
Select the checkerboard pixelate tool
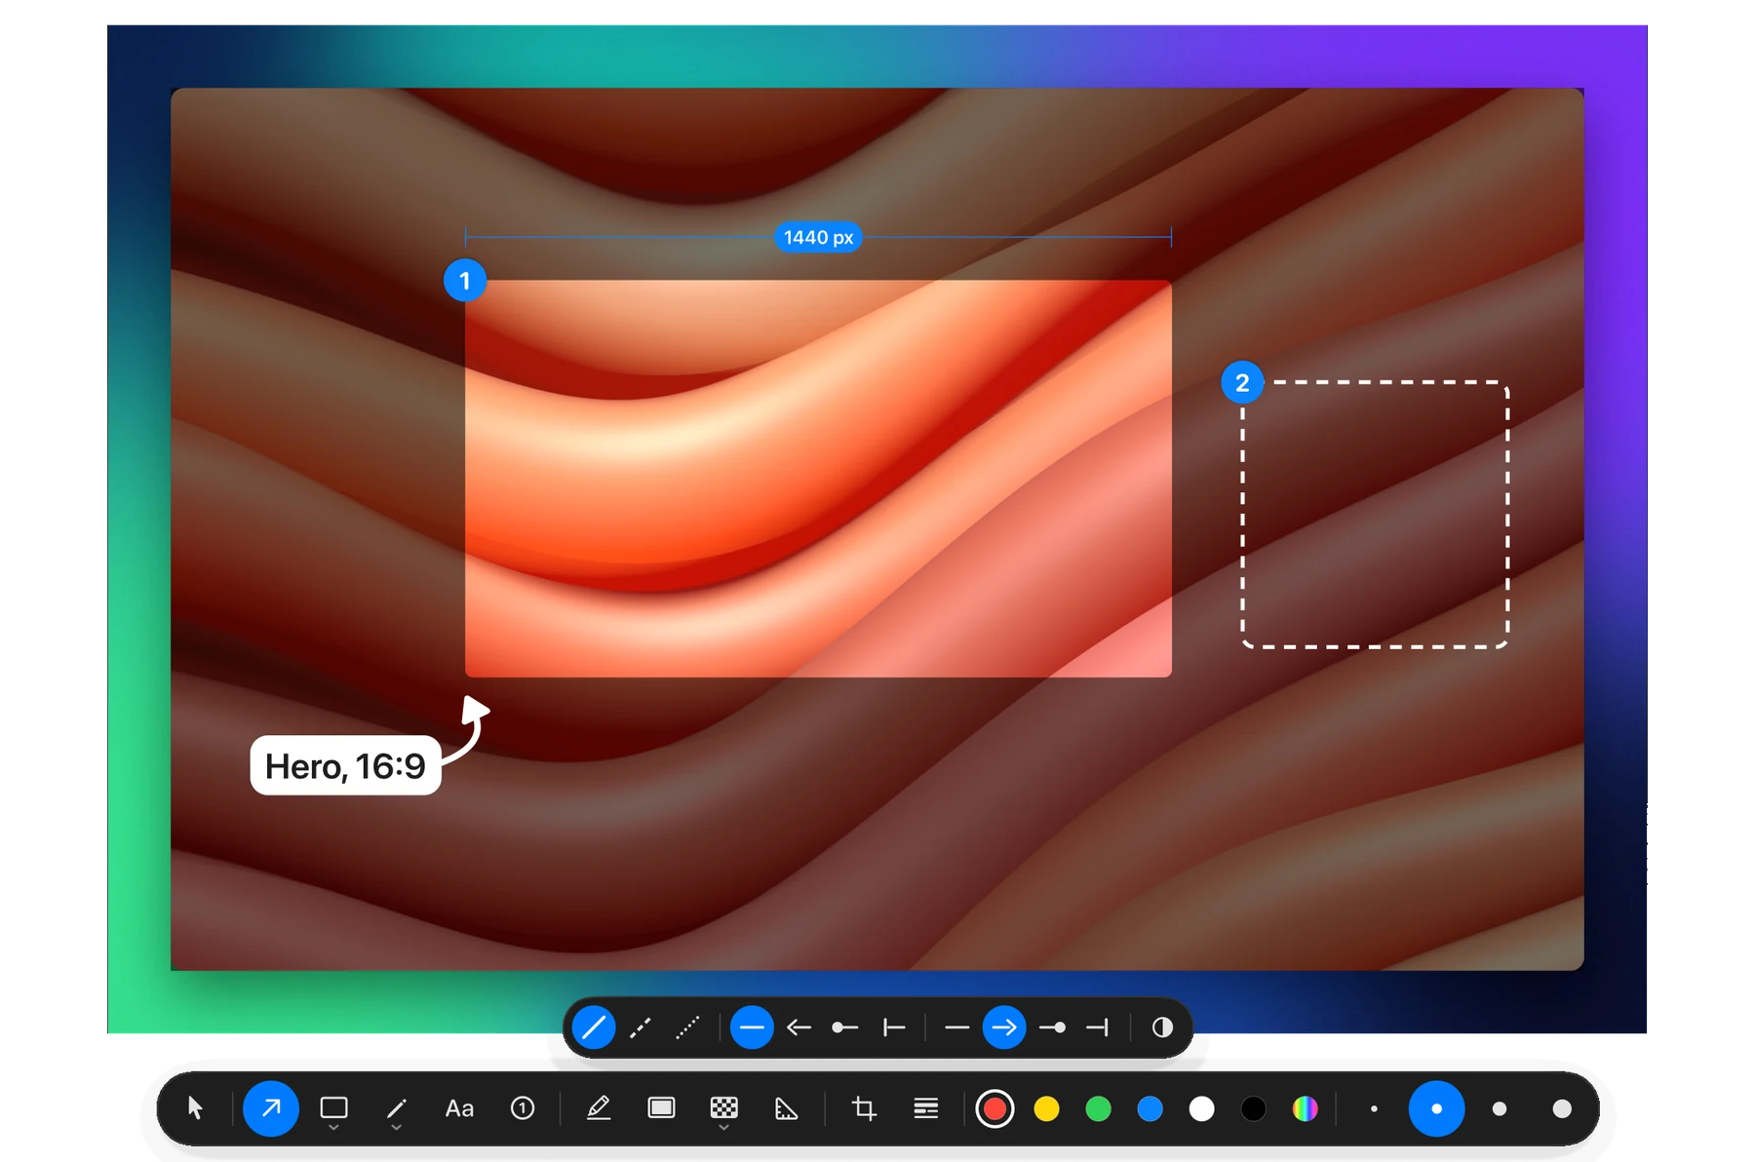pyautogui.click(x=723, y=1107)
